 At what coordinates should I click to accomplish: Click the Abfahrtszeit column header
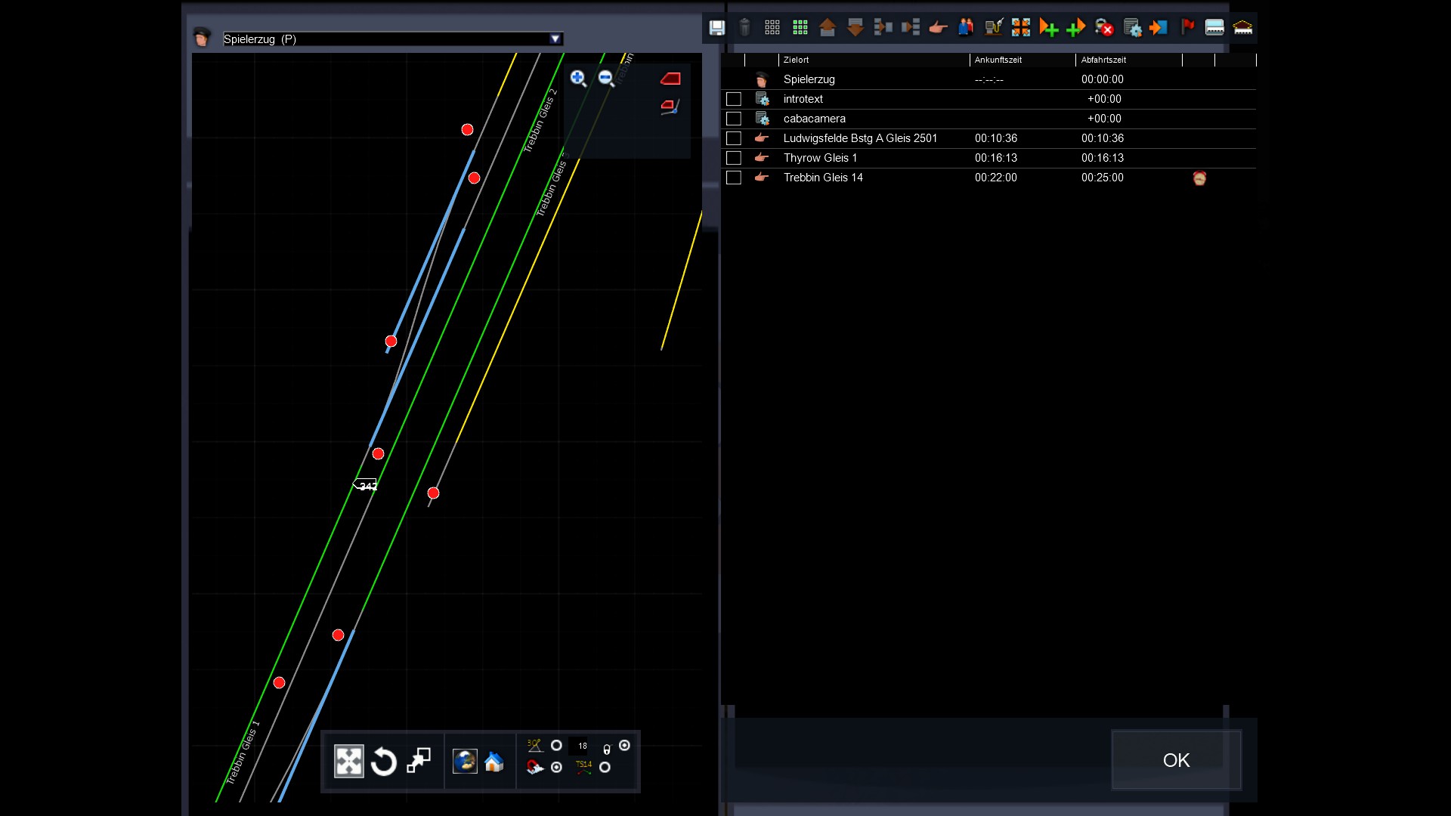click(1103, 60)
